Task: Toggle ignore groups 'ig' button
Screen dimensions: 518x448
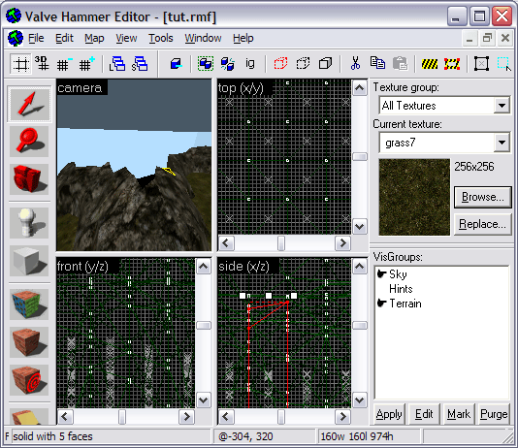Action: (250, 63)
